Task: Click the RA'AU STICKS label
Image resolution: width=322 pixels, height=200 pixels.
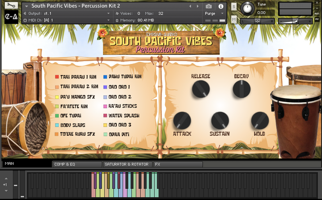Action: pos(123,106)
